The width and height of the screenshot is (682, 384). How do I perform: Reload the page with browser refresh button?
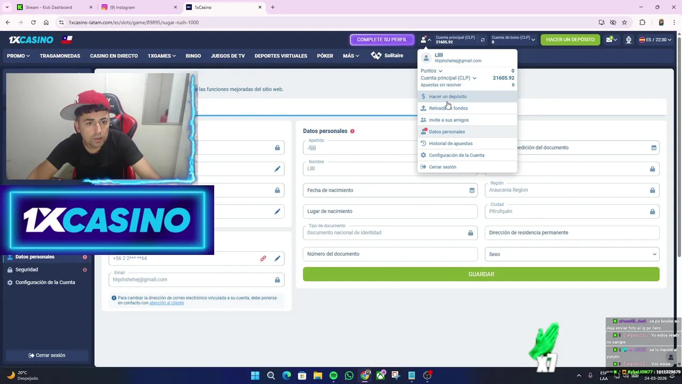tap(33, 22)
